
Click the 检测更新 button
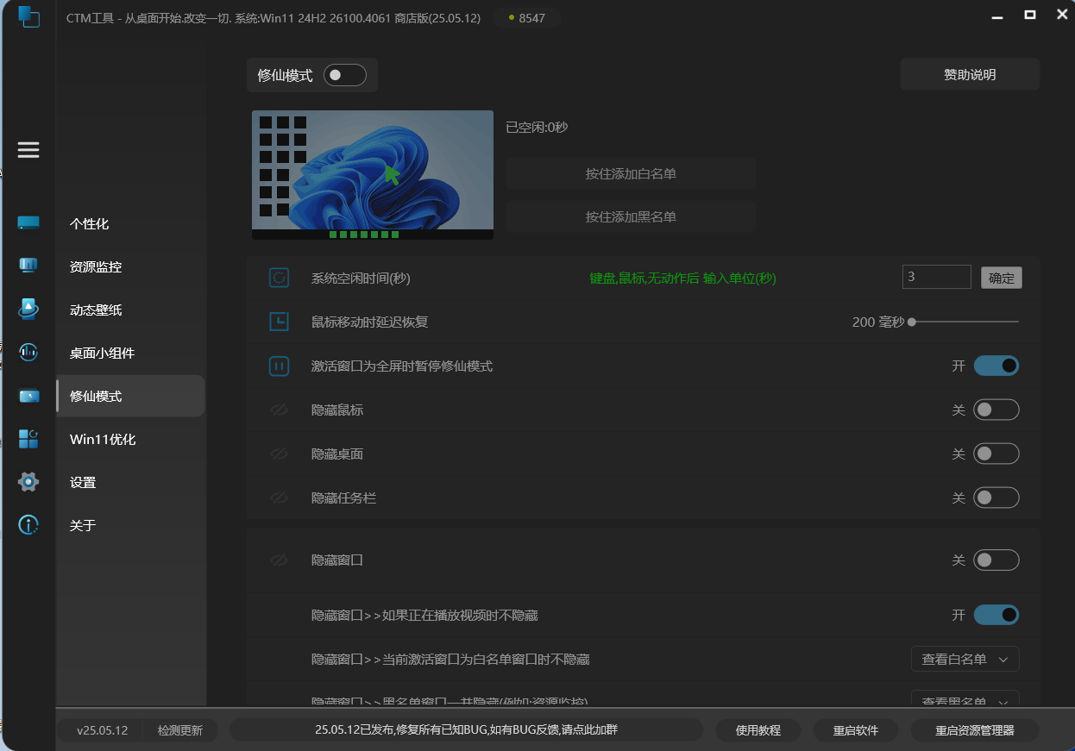tap(179, 730)
